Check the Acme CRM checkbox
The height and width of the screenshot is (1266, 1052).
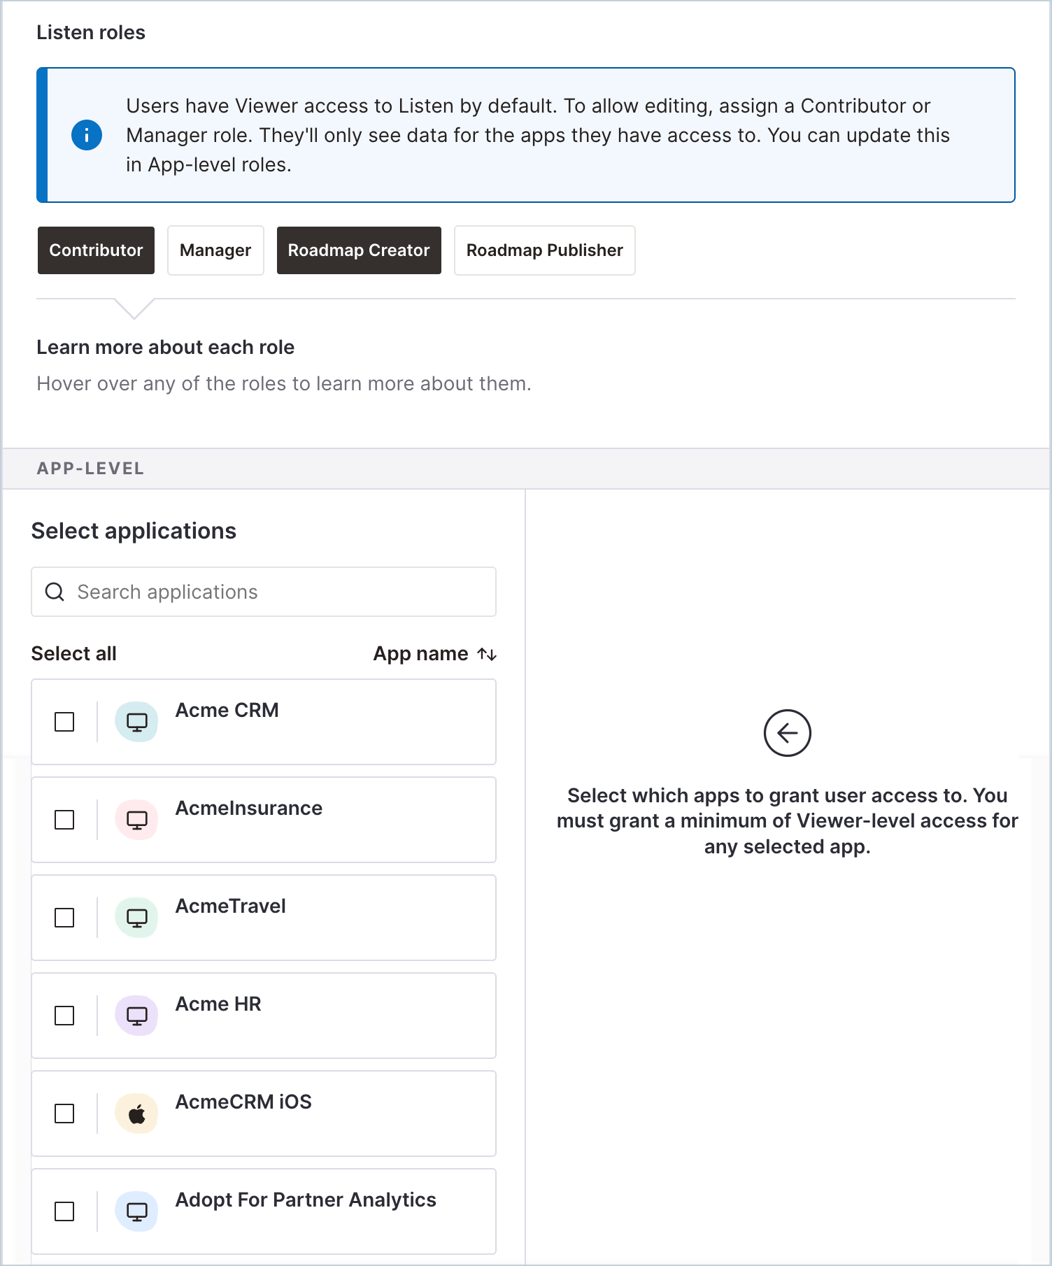pyautogui.click(x=64, y=722)
